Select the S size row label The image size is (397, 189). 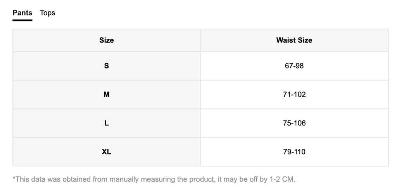click(x=106, y=66)
